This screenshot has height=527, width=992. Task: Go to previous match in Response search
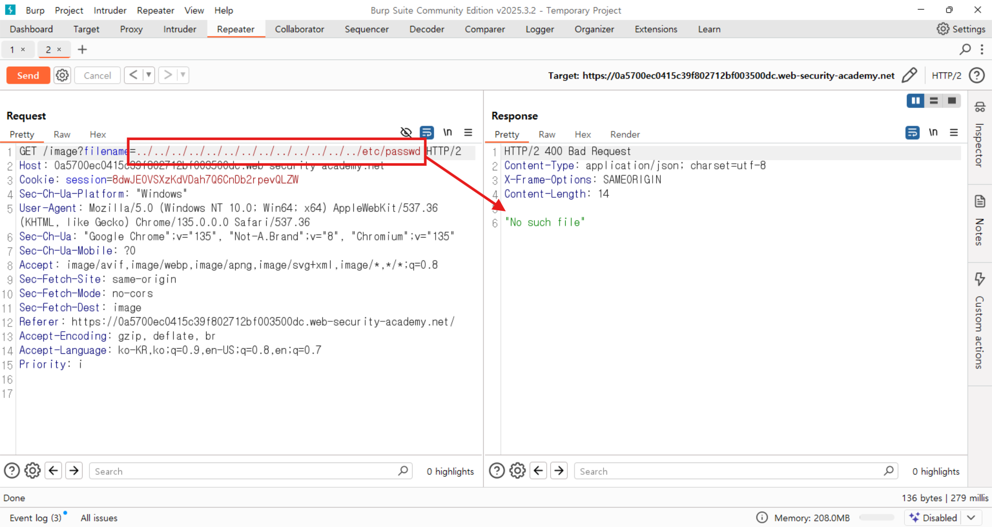[x=538, y=471]
